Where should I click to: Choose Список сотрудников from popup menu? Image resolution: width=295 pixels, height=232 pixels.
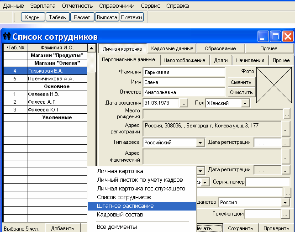142,197
